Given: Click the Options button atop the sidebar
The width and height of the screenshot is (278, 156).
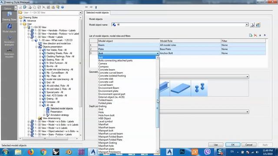Looking at the screenshot, I should [x=8, y=8].
